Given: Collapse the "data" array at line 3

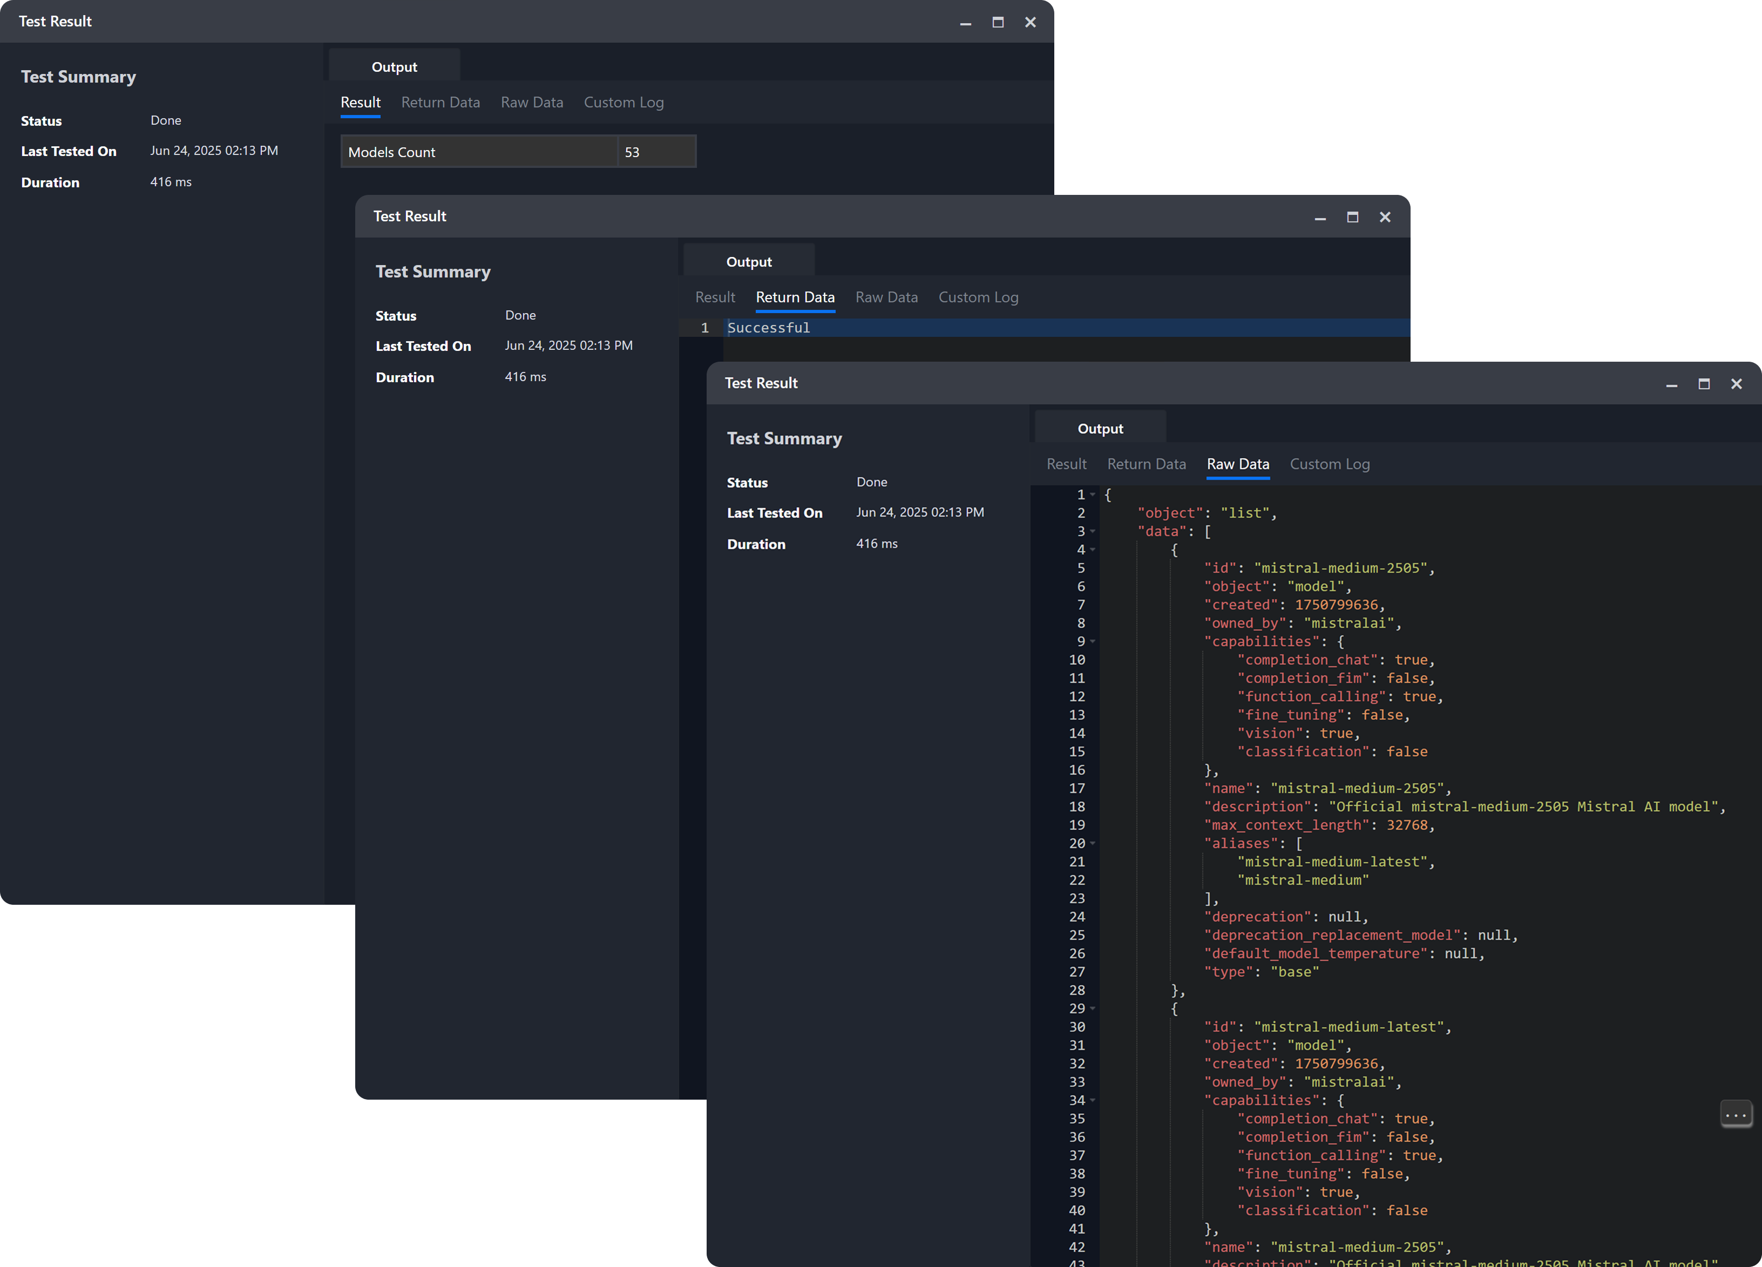Looking at the screenshot, I should pos(1093,531).
